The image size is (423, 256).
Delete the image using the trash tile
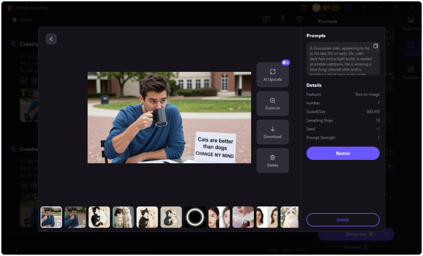tap(272, 160)
